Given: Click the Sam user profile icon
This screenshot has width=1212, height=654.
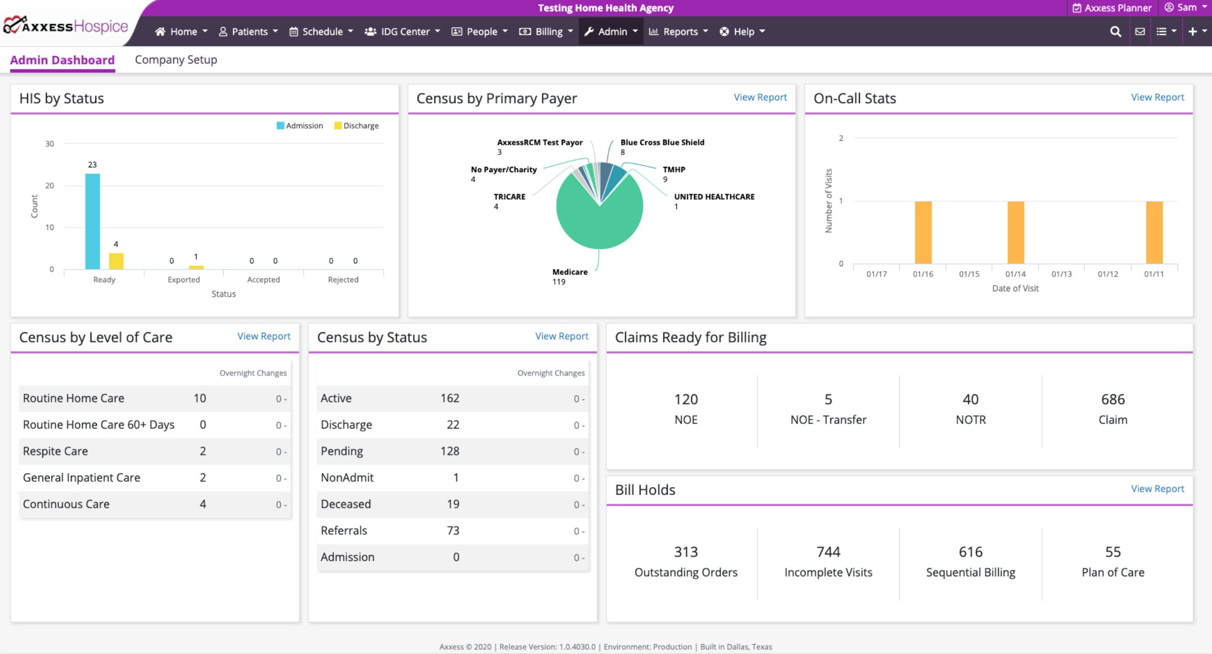Looking at the screenshot, I should tap(1169, 7).
